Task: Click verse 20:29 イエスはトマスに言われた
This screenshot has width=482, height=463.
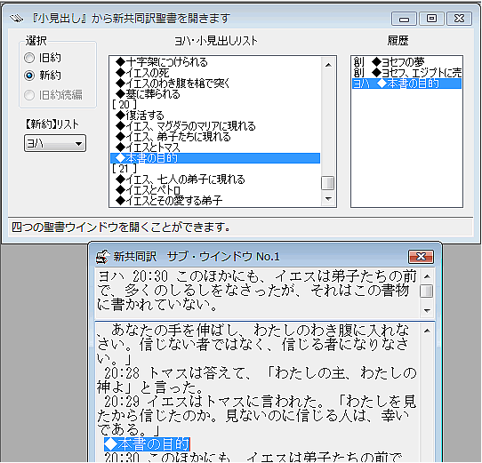Action: pyautogui.click(x=257, y=415)
